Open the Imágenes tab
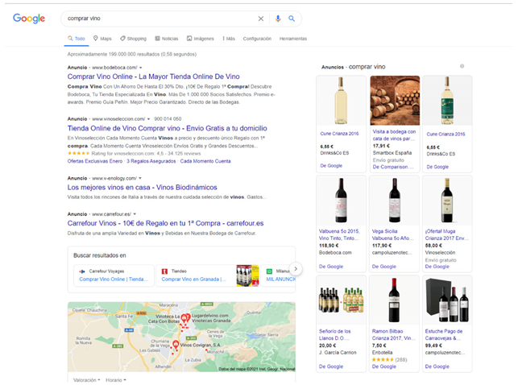The width and height of the screenshot is (518, 385). [x=201, y=39]
